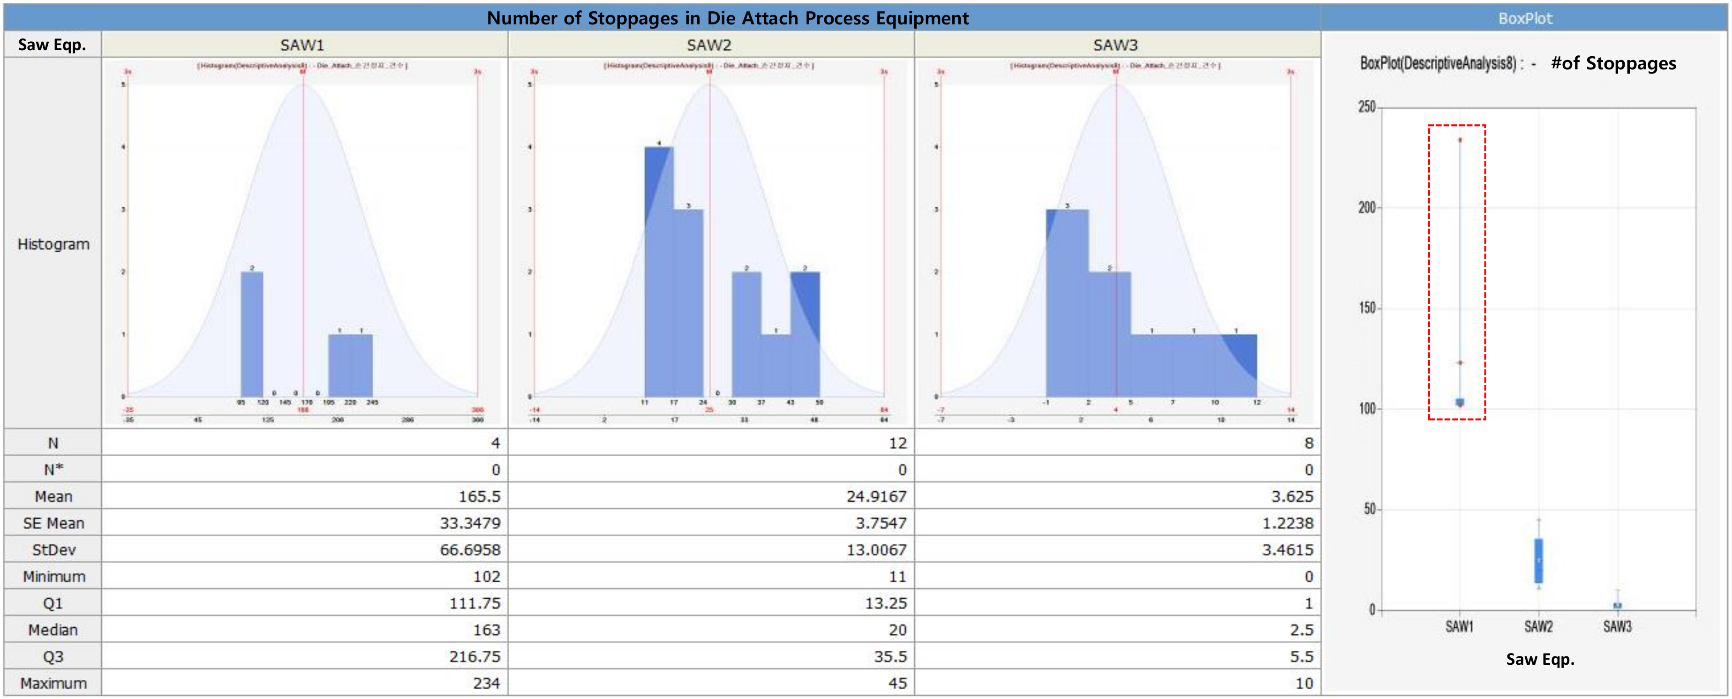Select SAW3 Maximum value 10

pyautogui.click(x=1303, y=683)
